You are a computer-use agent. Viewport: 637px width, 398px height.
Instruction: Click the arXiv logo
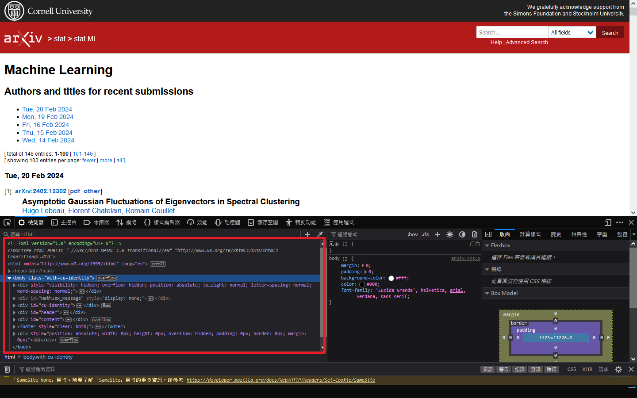click(x=23, y=38)
